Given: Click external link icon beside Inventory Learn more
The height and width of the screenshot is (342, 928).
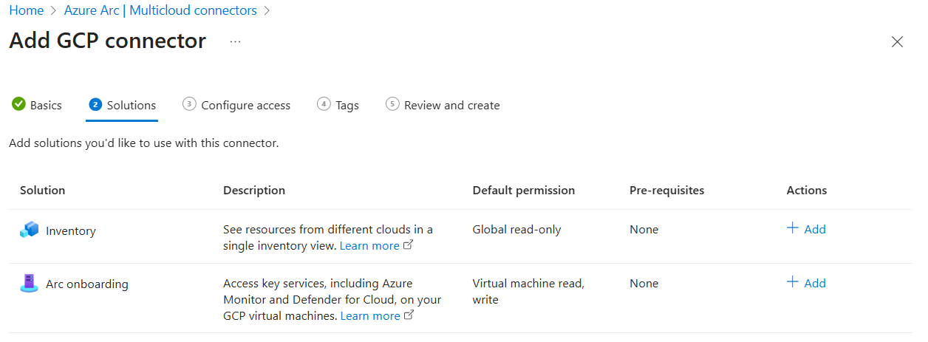Looking at the screenshot, I should (409, 245).
